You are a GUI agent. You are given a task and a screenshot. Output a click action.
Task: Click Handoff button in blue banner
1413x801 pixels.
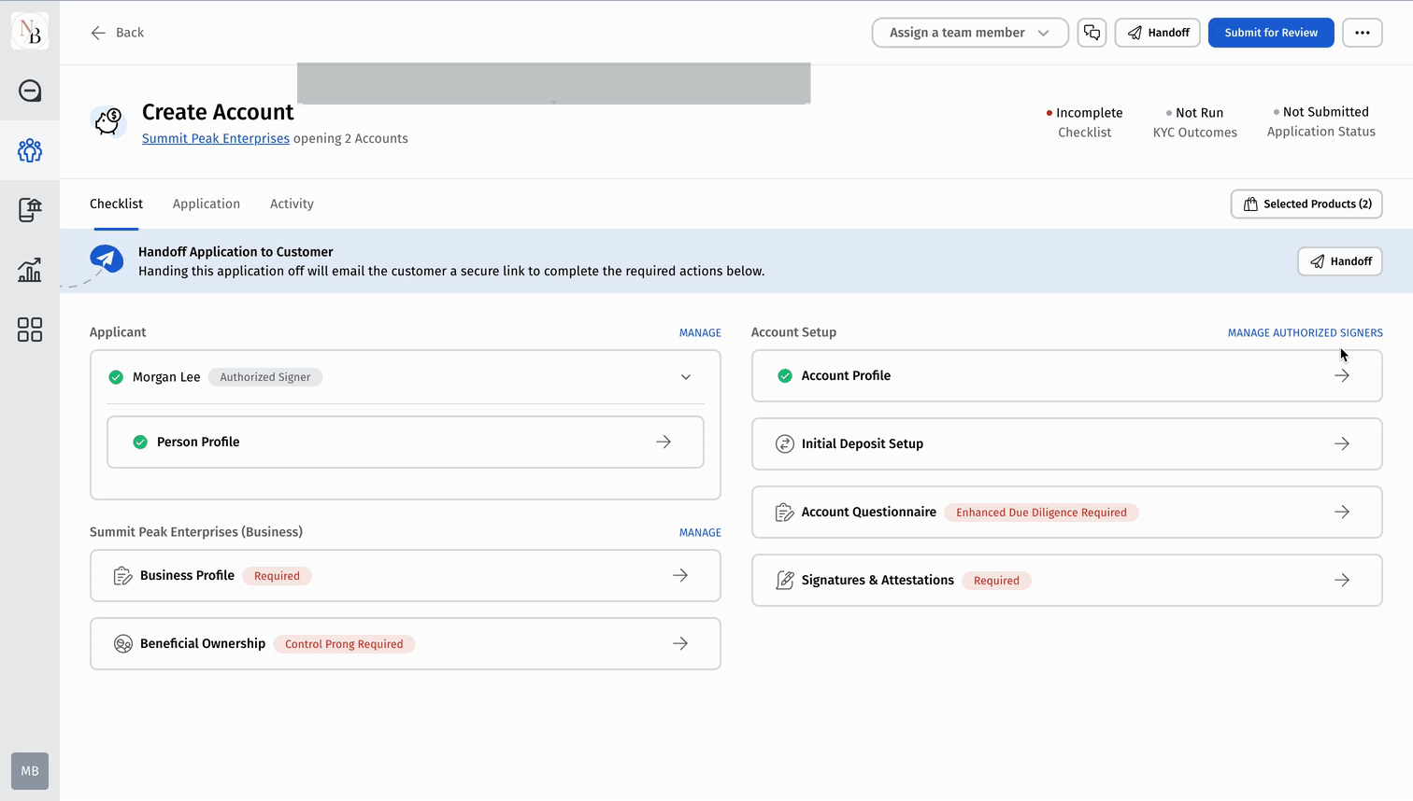(1340, 261)
